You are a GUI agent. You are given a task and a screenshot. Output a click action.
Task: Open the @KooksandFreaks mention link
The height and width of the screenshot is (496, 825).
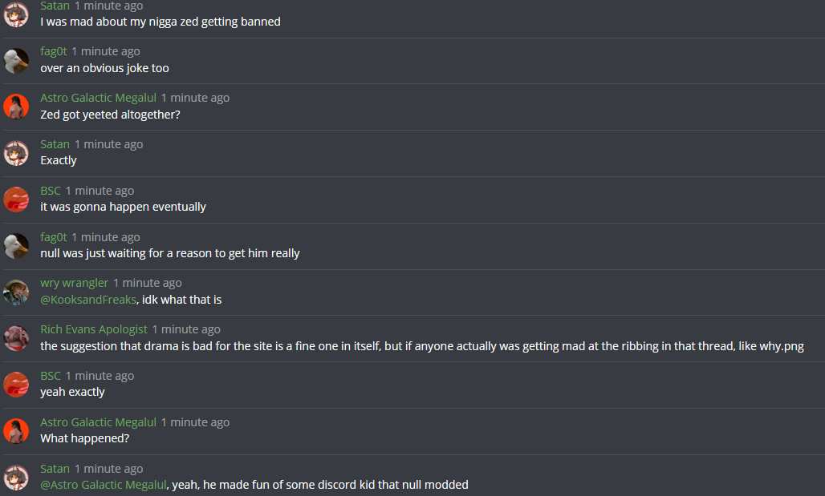88,300
